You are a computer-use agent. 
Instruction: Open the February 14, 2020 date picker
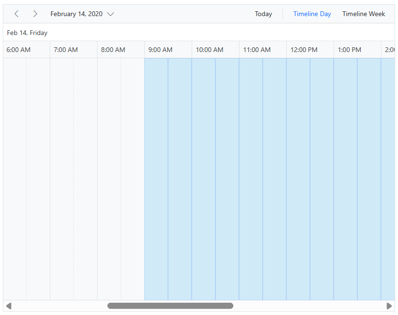[x=82, y=14]
